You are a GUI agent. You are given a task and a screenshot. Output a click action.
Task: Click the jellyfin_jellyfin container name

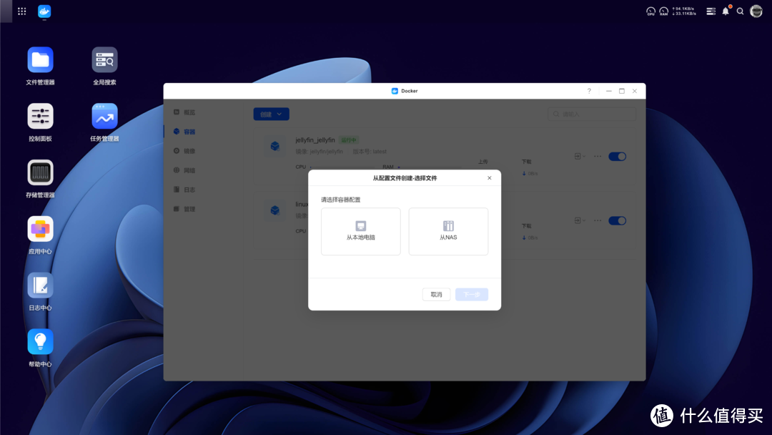pos(315,140)
